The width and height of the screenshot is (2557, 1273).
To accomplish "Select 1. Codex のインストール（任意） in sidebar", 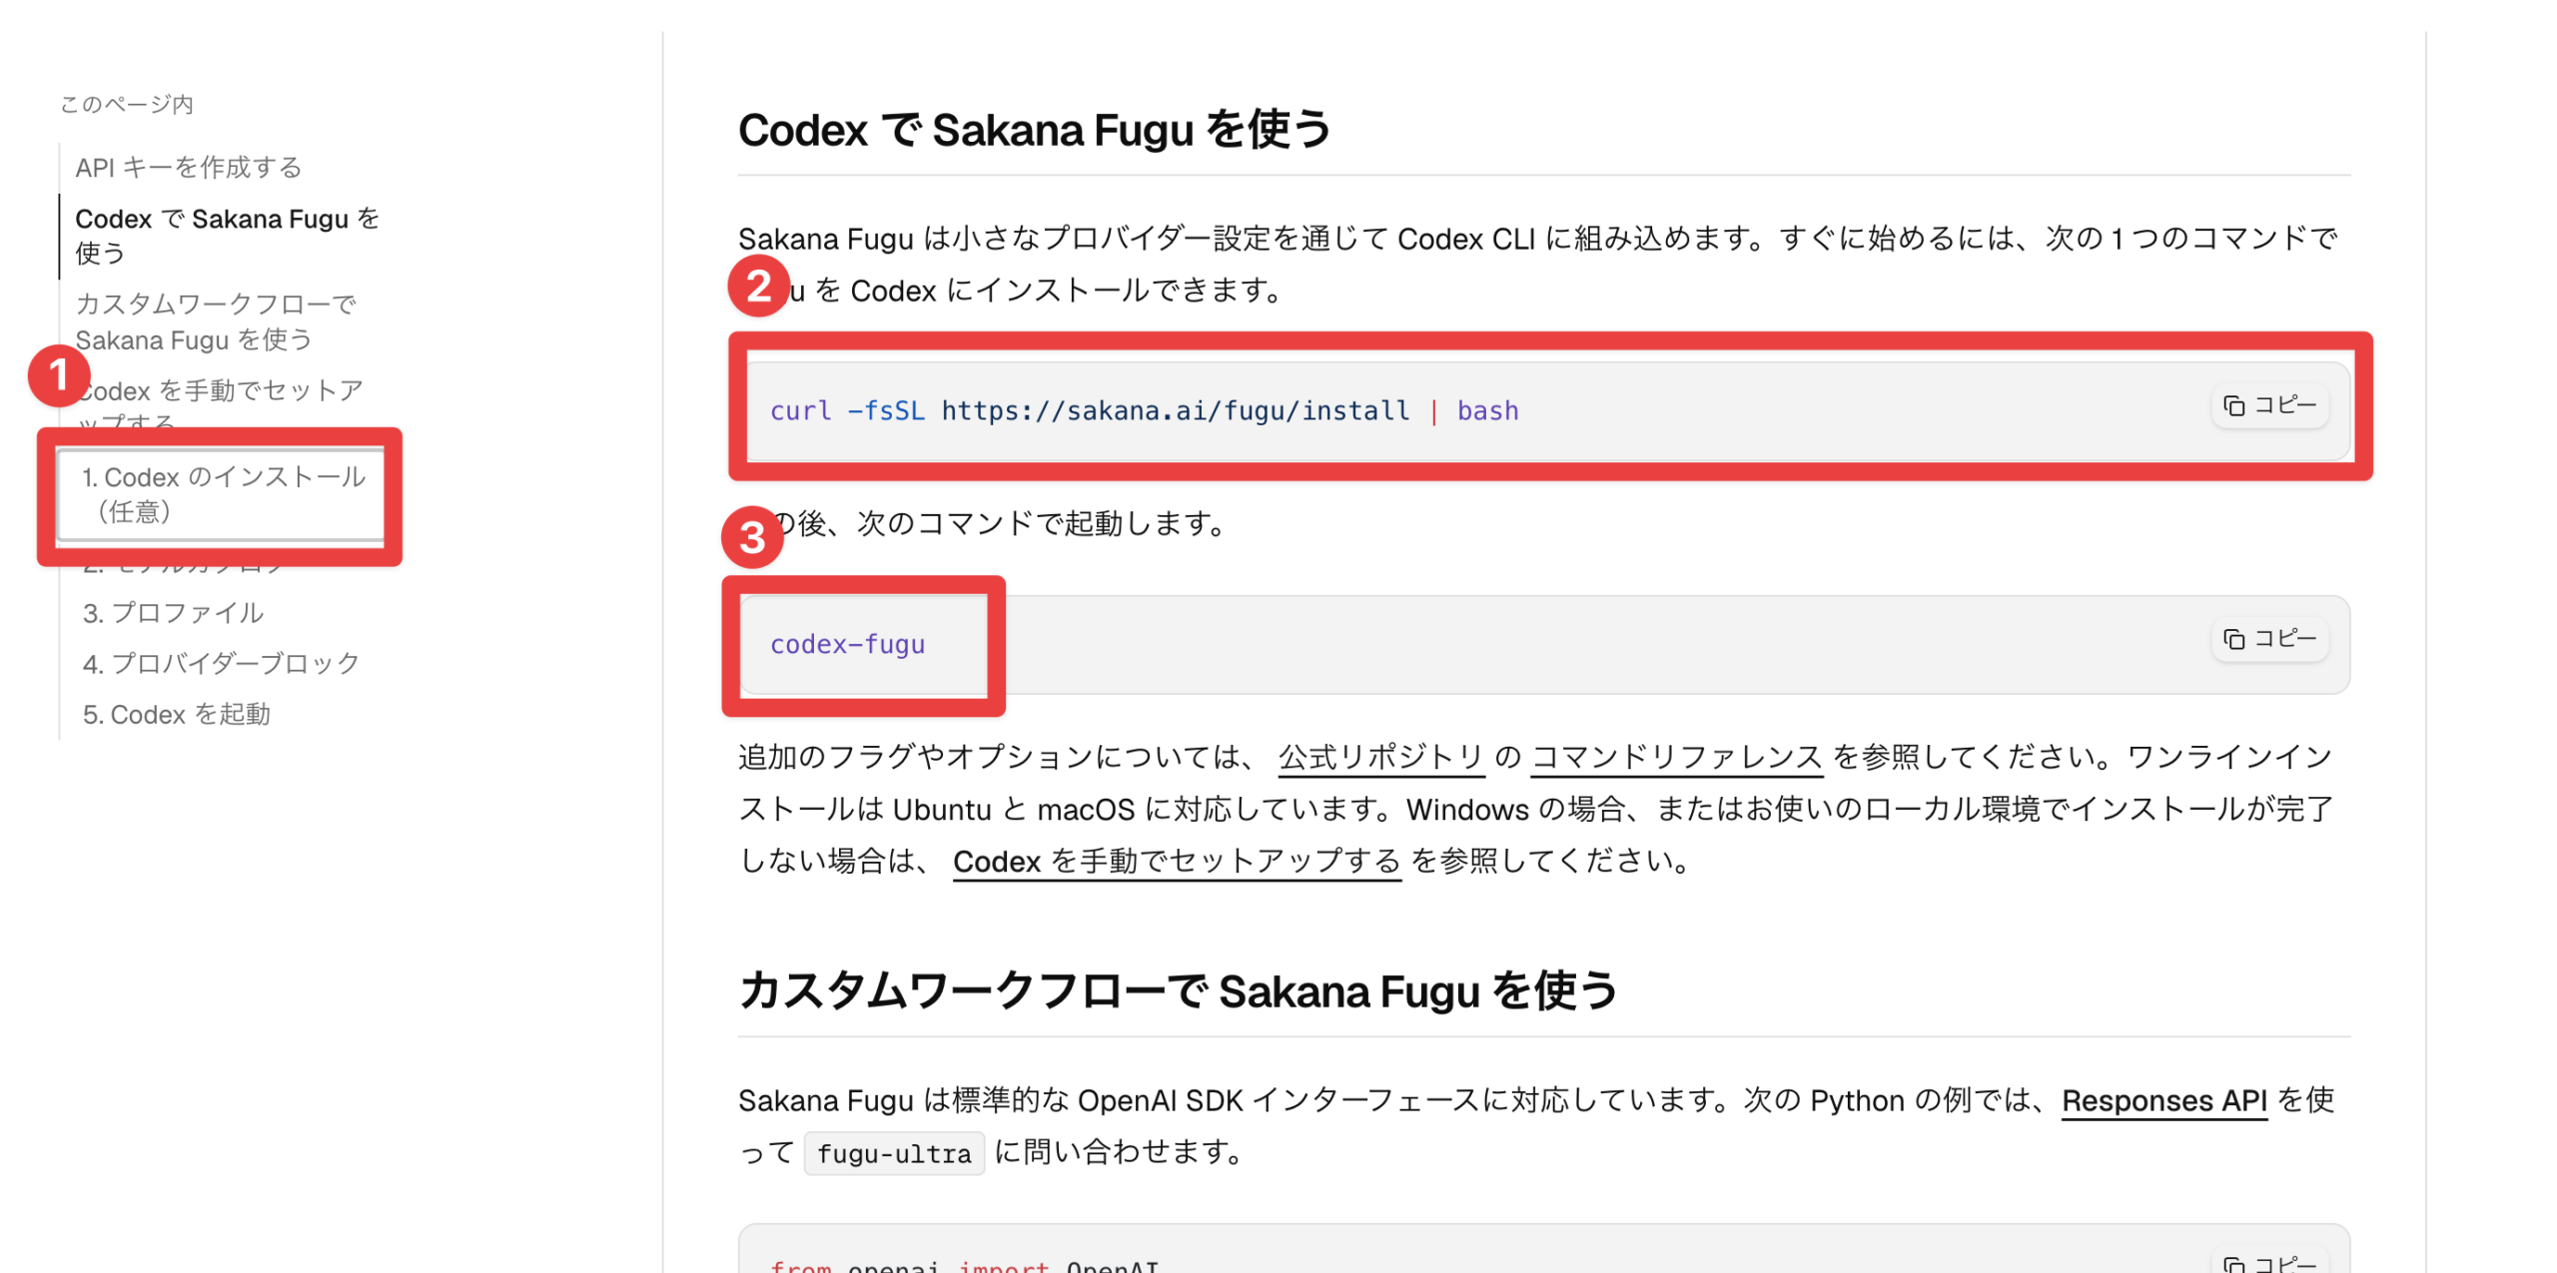I will (x=223, y=494).
